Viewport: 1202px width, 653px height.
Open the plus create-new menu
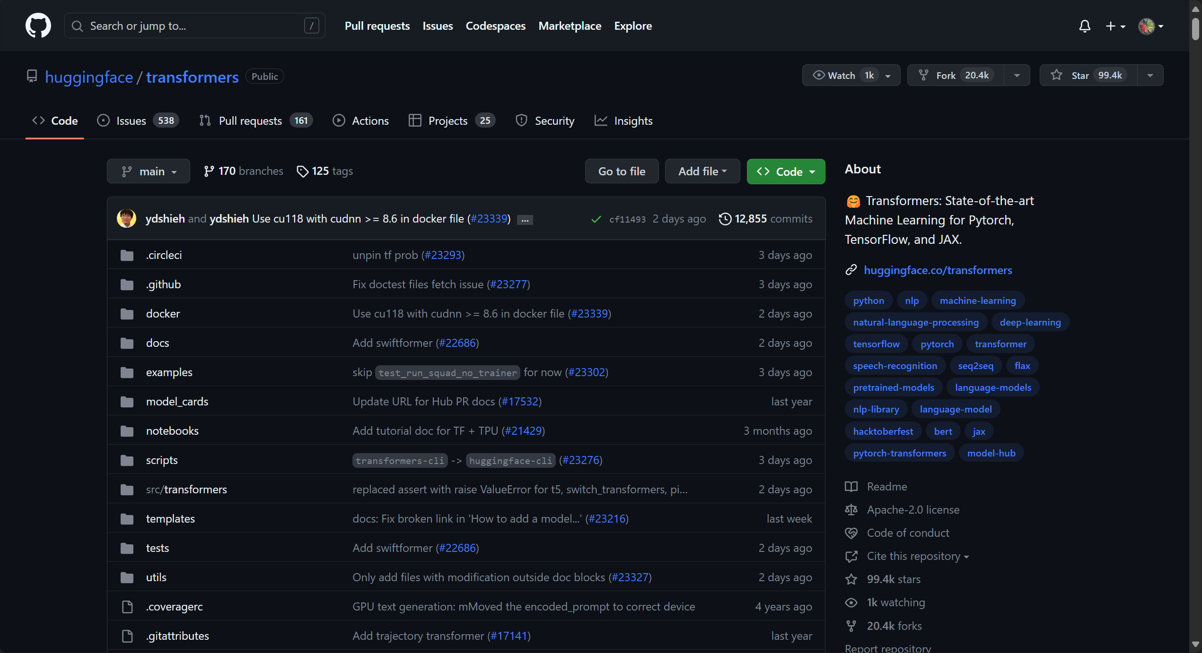pyautogui.click(x=1115, y=26)
